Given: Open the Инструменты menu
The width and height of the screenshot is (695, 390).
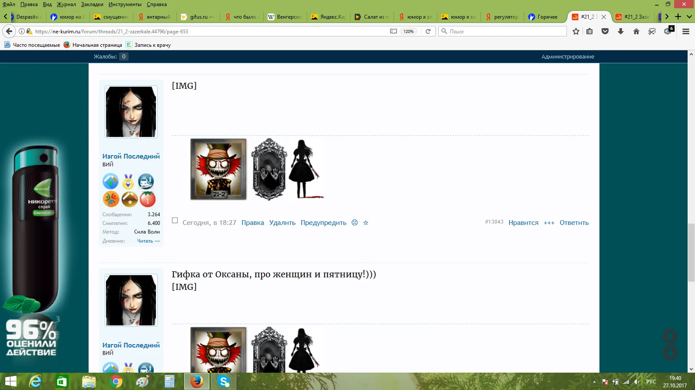Looking at the screenshot, I should click(x=125, y=4).
